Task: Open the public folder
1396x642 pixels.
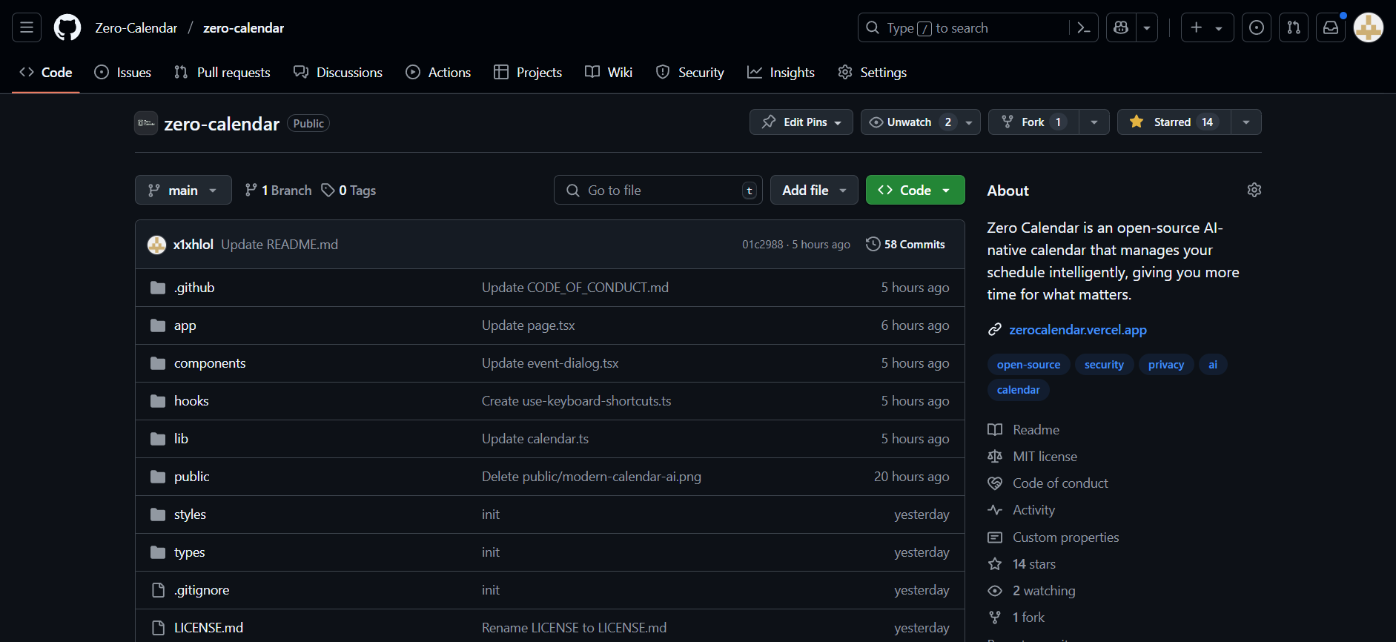Action: point(191,476)
